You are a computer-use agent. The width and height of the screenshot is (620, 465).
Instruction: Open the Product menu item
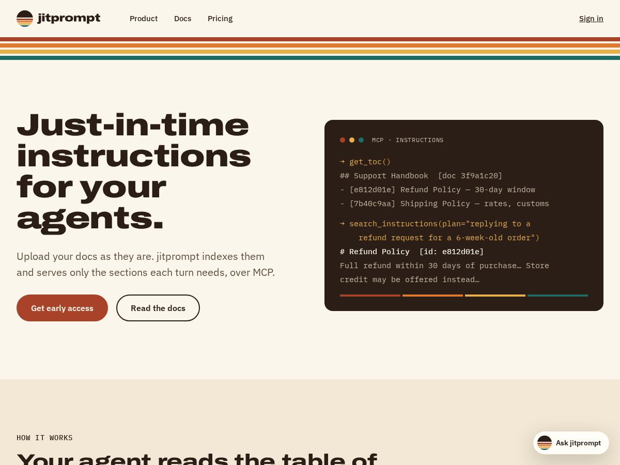144,19
